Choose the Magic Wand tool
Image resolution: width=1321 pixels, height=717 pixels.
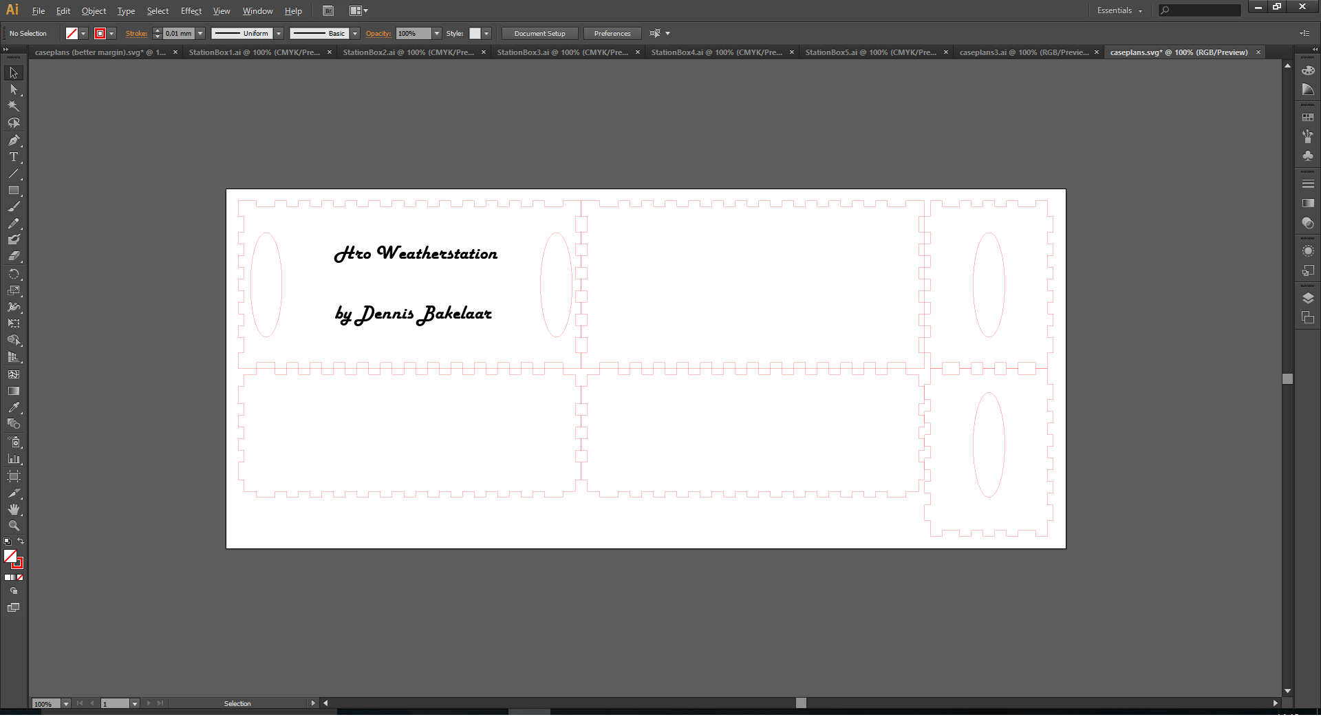pyautogui.click(x=14, y=106)
